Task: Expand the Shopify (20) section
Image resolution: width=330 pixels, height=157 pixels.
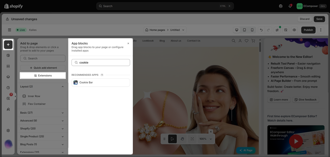Action: tap(42, 129)
